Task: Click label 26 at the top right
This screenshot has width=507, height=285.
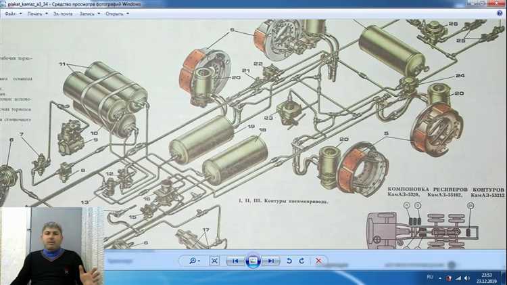Action: [453, 24]
